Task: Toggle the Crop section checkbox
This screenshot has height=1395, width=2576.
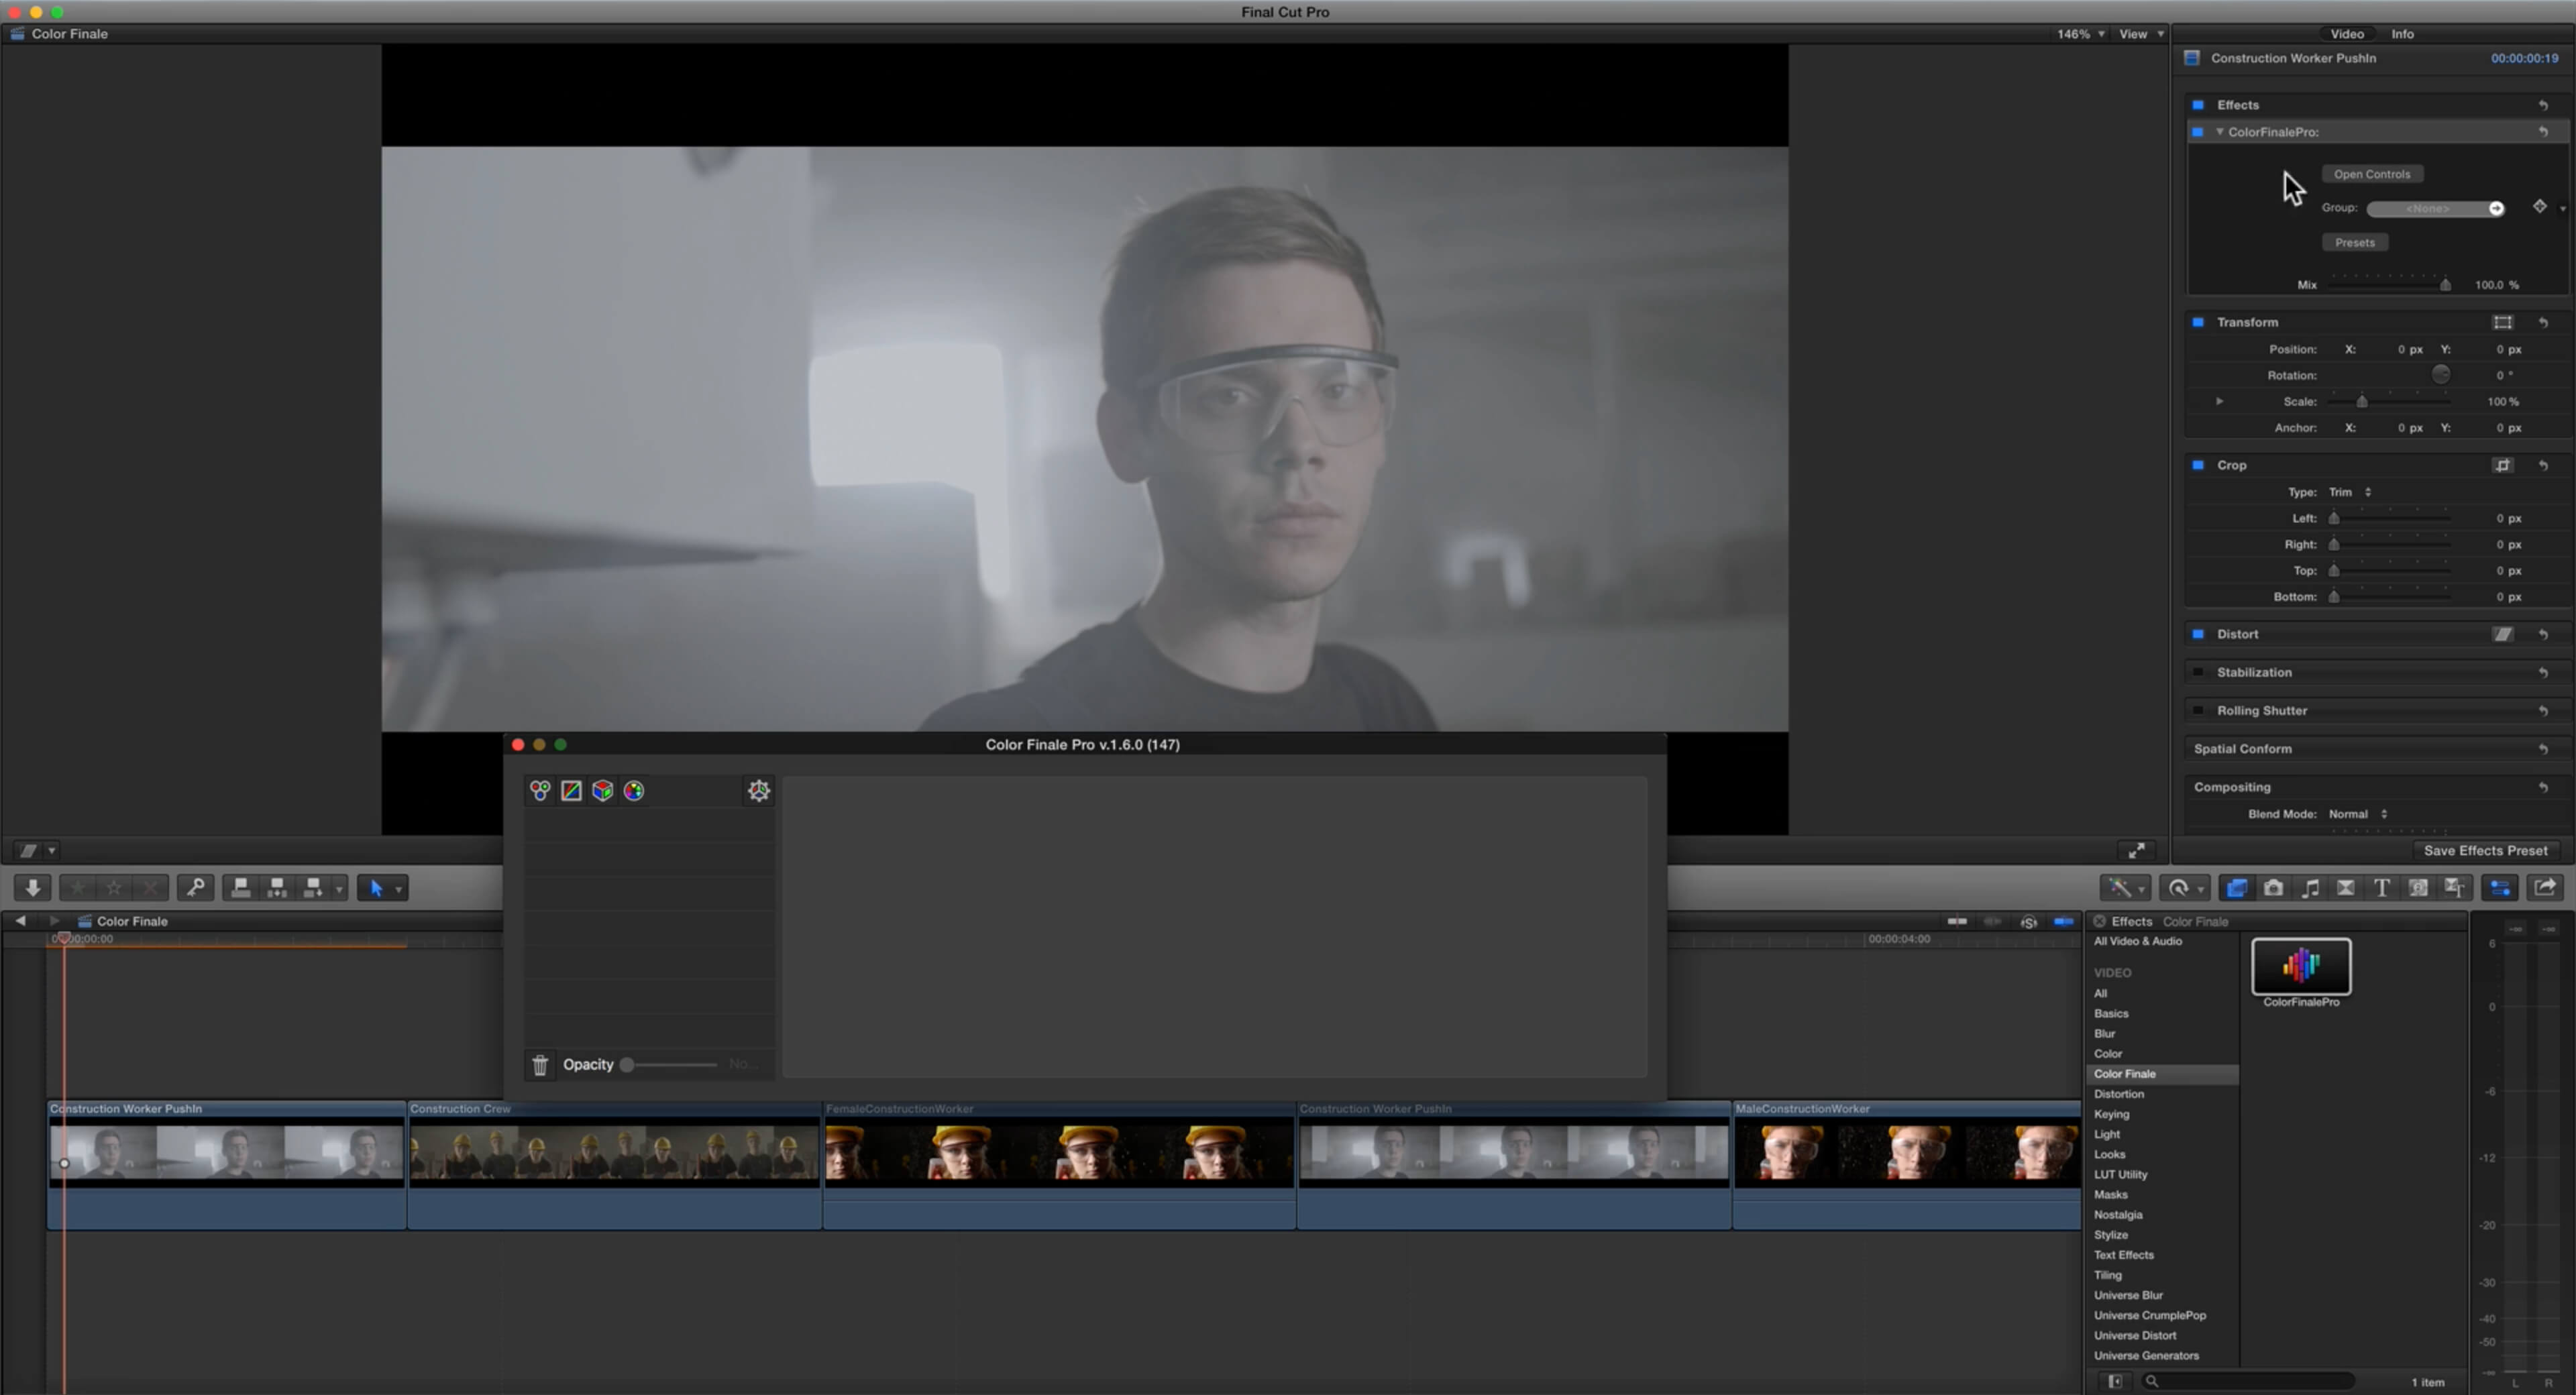Action: pos(2198,465)
